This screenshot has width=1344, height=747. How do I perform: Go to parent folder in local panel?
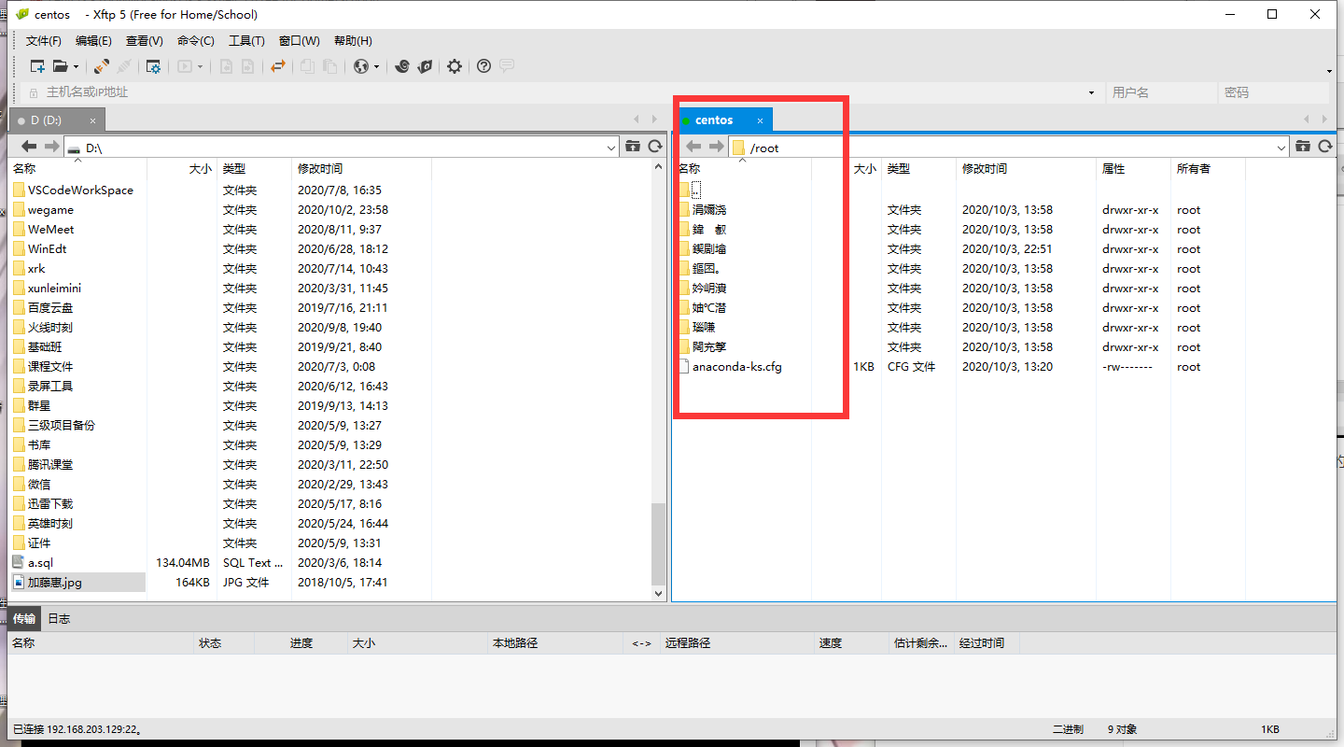pos(633,147)
